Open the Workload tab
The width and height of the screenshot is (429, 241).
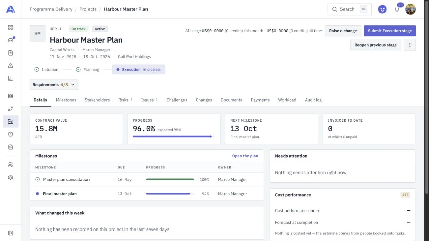[287, 100]
